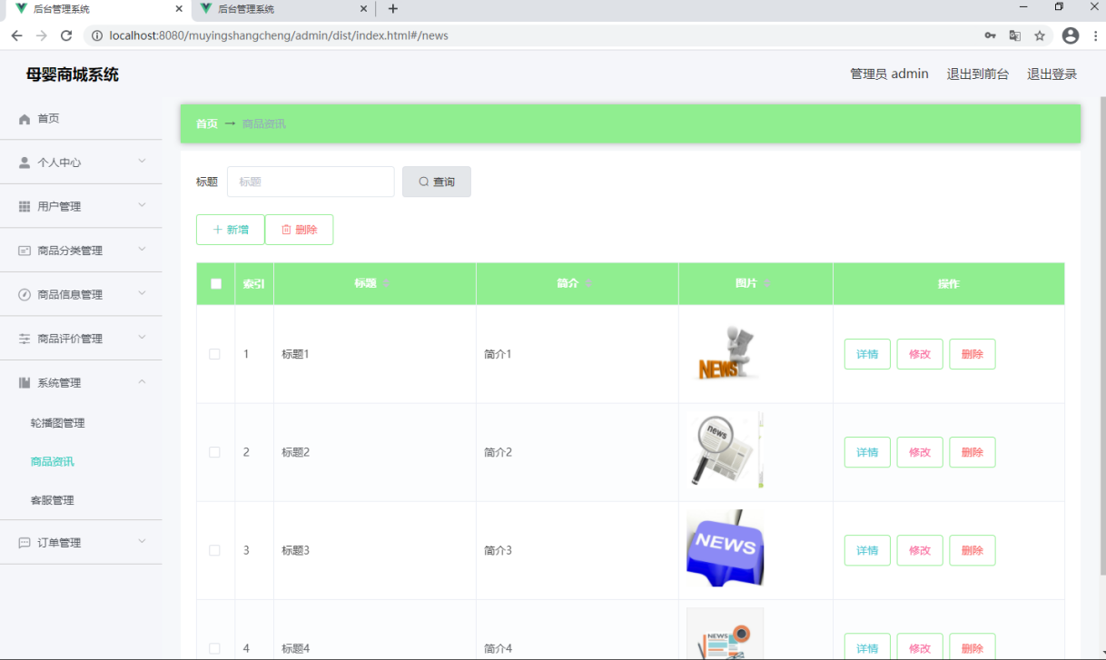This screenshot has width=1106, height=660.
Task: Click the site info icon in address bar
Action: click(x=97, y=35)
